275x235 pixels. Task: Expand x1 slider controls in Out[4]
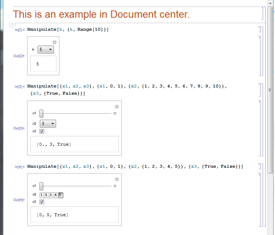(115, 186)
